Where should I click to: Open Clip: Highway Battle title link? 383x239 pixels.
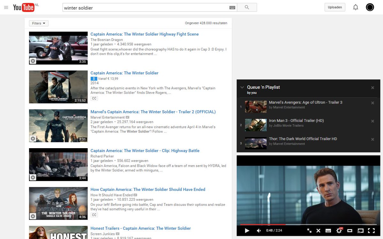pyautogui.click(x=145, y=151)
